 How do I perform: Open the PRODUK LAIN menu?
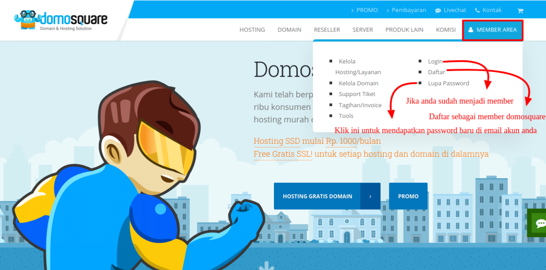pos(404,30)
